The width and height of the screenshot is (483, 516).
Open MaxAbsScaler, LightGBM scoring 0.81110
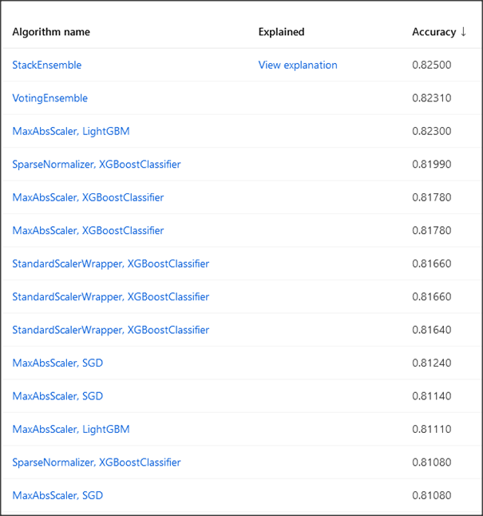point(71,429)
